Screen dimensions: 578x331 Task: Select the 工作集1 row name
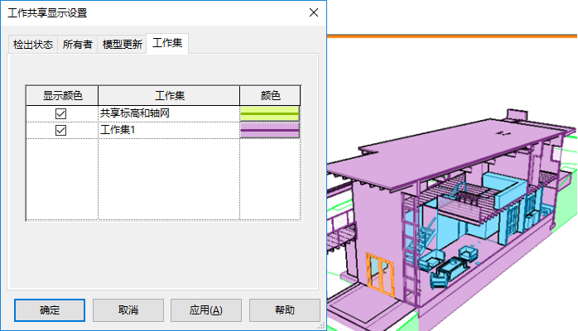(118, 130)
